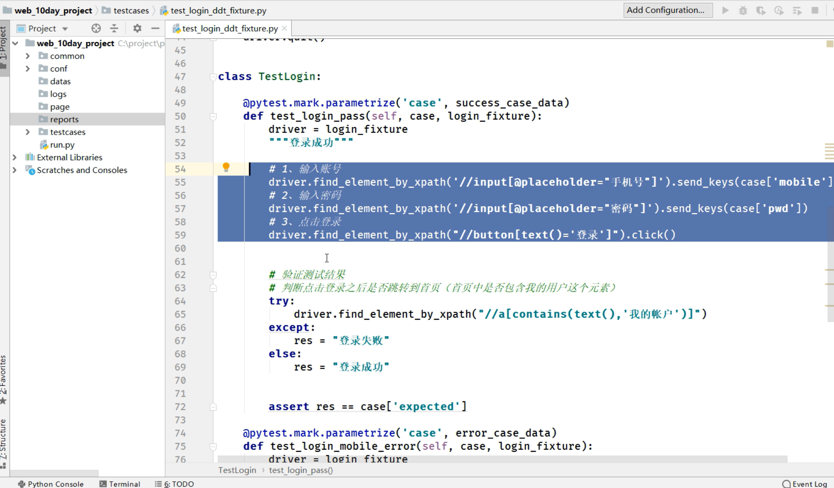Open run.py in project tree
The image size is (834, 488).
pyautogui.click(x=62, y=145)
